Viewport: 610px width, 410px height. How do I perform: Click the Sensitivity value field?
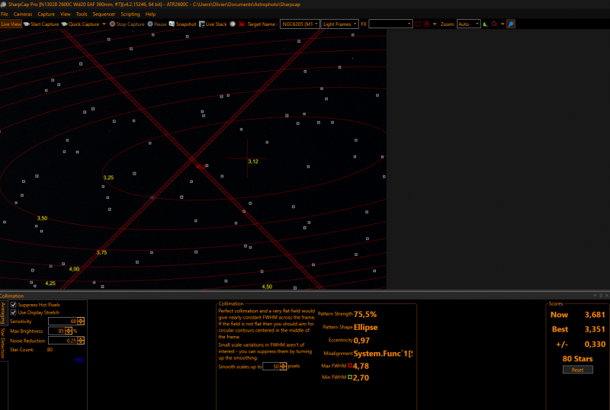pos(63,321)
